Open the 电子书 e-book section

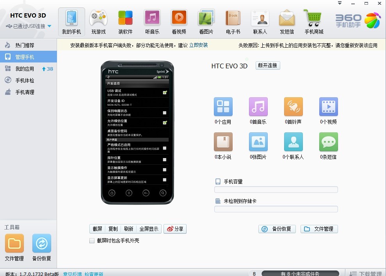click(233, 22)
